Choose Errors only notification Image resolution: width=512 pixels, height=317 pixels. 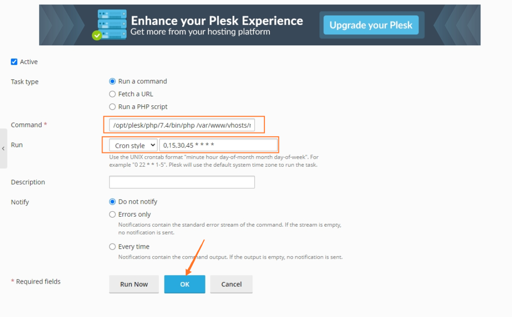point(112,214)
